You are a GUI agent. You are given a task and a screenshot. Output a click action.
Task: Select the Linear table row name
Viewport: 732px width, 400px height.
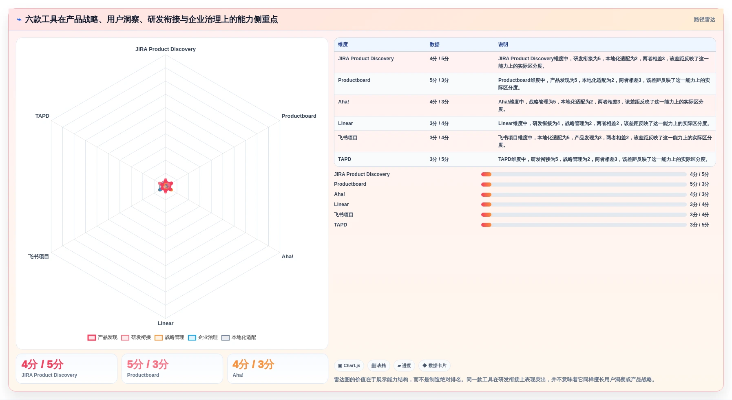pos(345,123)
